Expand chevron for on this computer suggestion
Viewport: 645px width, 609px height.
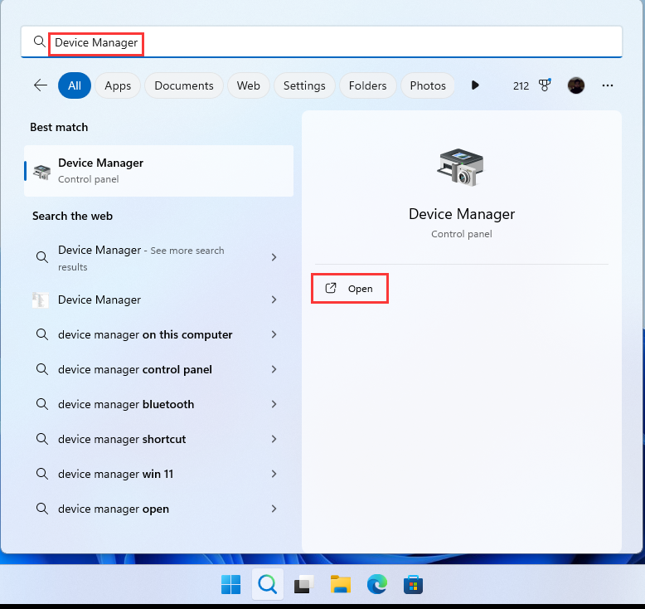tap(274, 334)
